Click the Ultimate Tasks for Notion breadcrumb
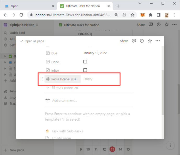Viewport: 180px width, 155px height. point(79,25)
